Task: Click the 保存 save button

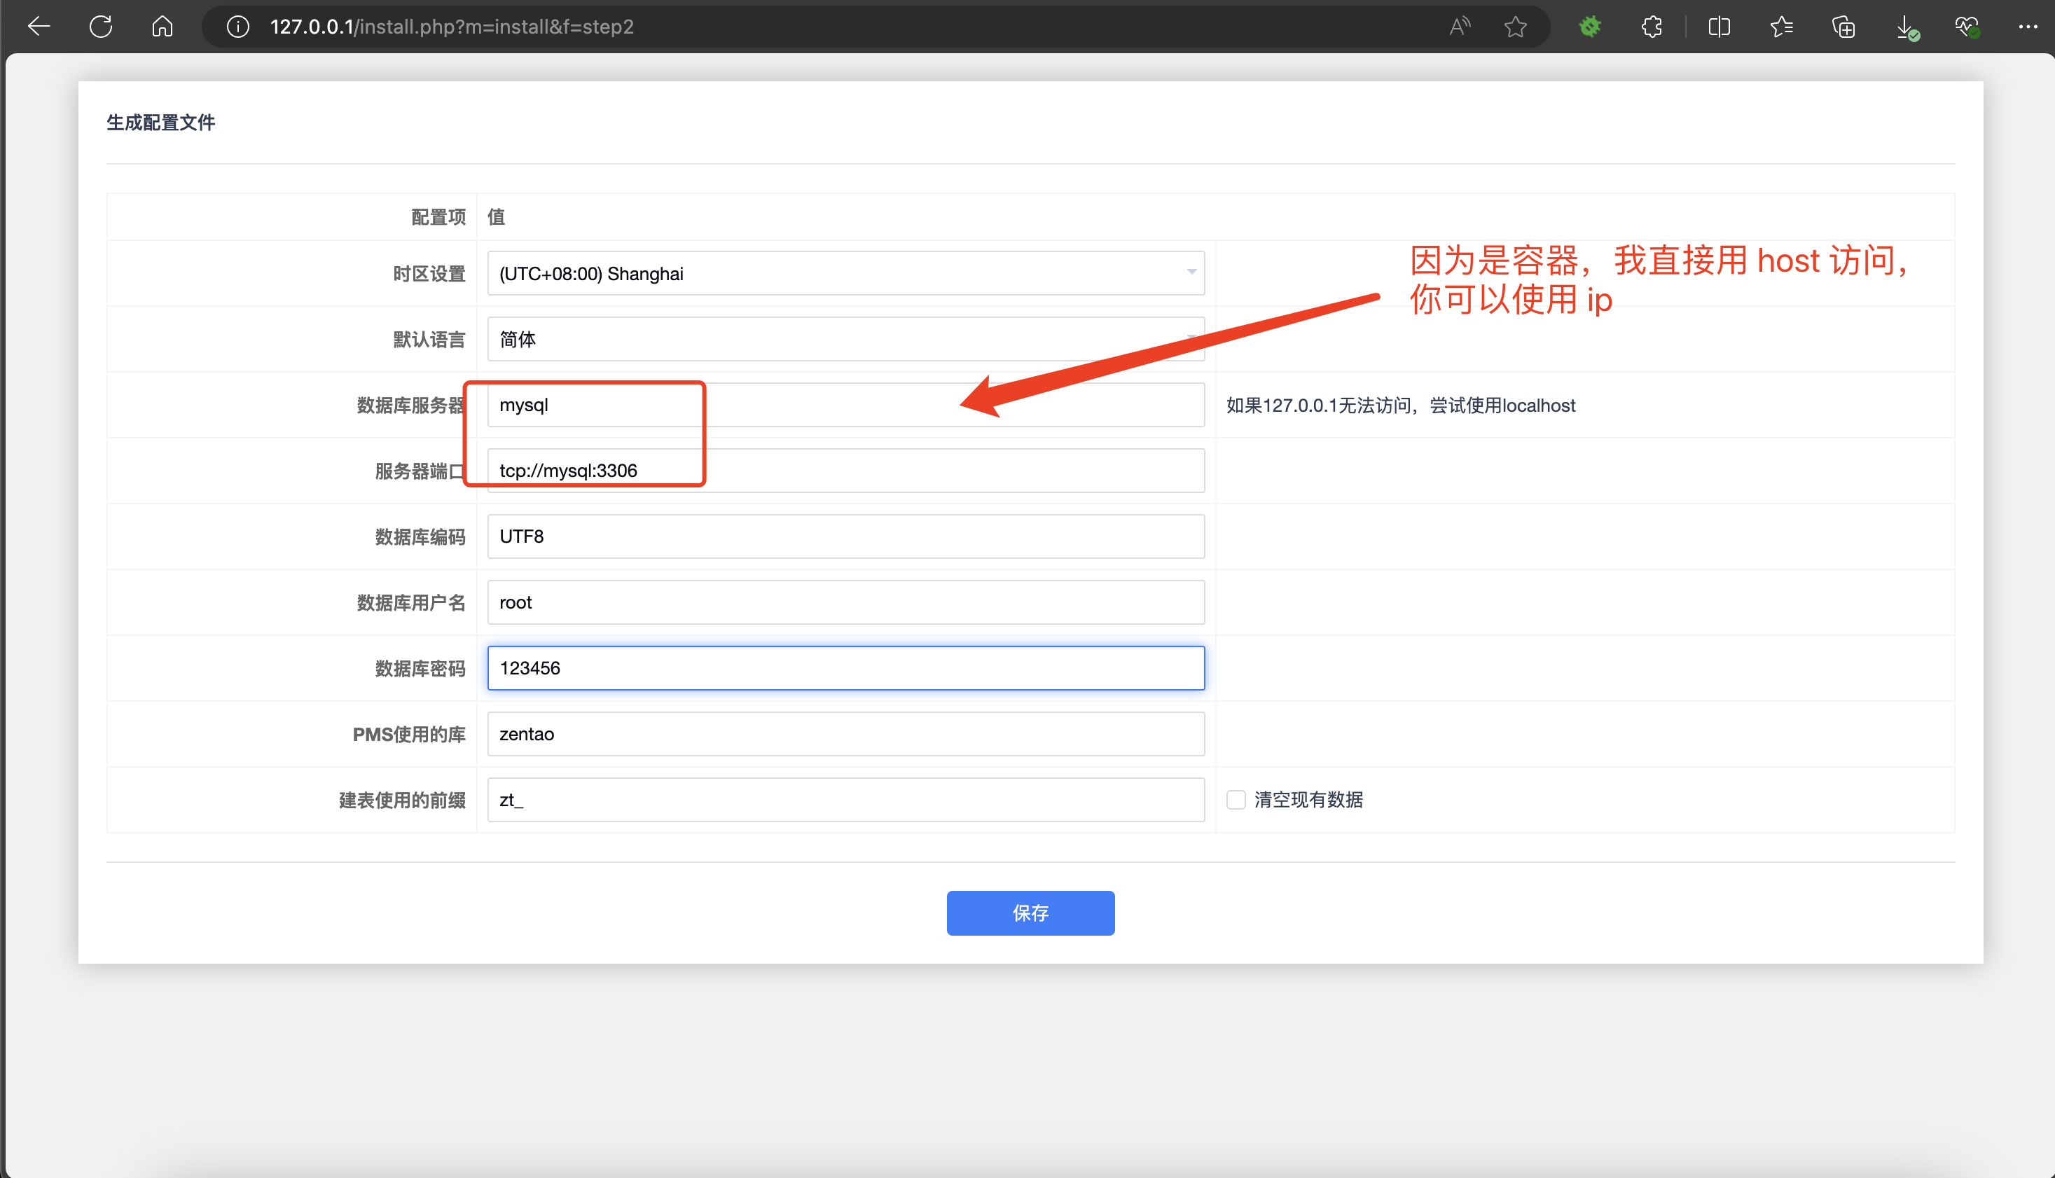Action: [x=1030, y=913]
